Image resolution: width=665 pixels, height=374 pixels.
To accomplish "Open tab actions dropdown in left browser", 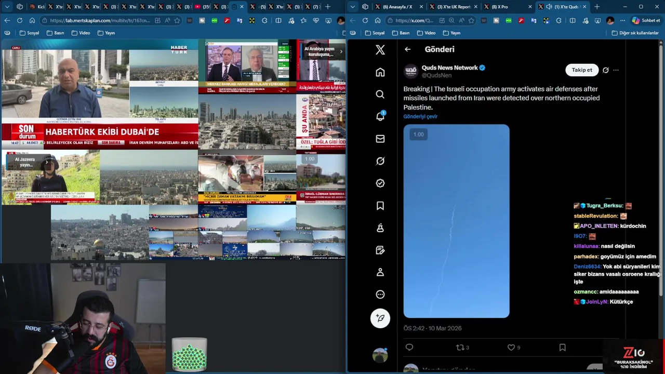I will pyautogui.click(x=7, y=7).
